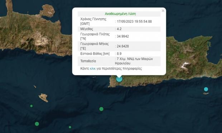The width and height of the screenshot is (222, 133).
Task: Click the focal depth value 8.9
Action: tap(119, 54)
